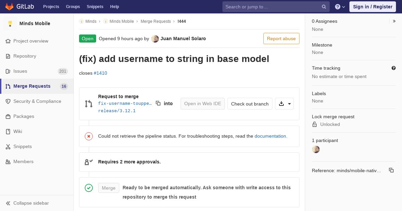The width and height of the screenshot is (402, 211).
Task: Collapse the right sidebar with chevrons
Action: click(394, 21)
